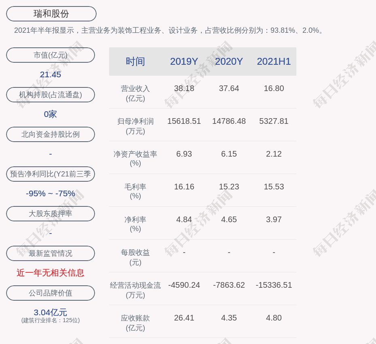Click the 瑞和股份 company name pill
Viewport: 376px width, 344px height.
51,14
